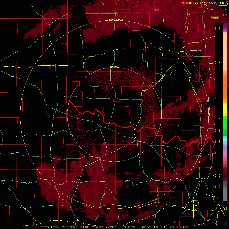The height and width of the screenshot is (229, 229).
Task: Click the 9.8 value on the legend
Action: coord(218,28)
